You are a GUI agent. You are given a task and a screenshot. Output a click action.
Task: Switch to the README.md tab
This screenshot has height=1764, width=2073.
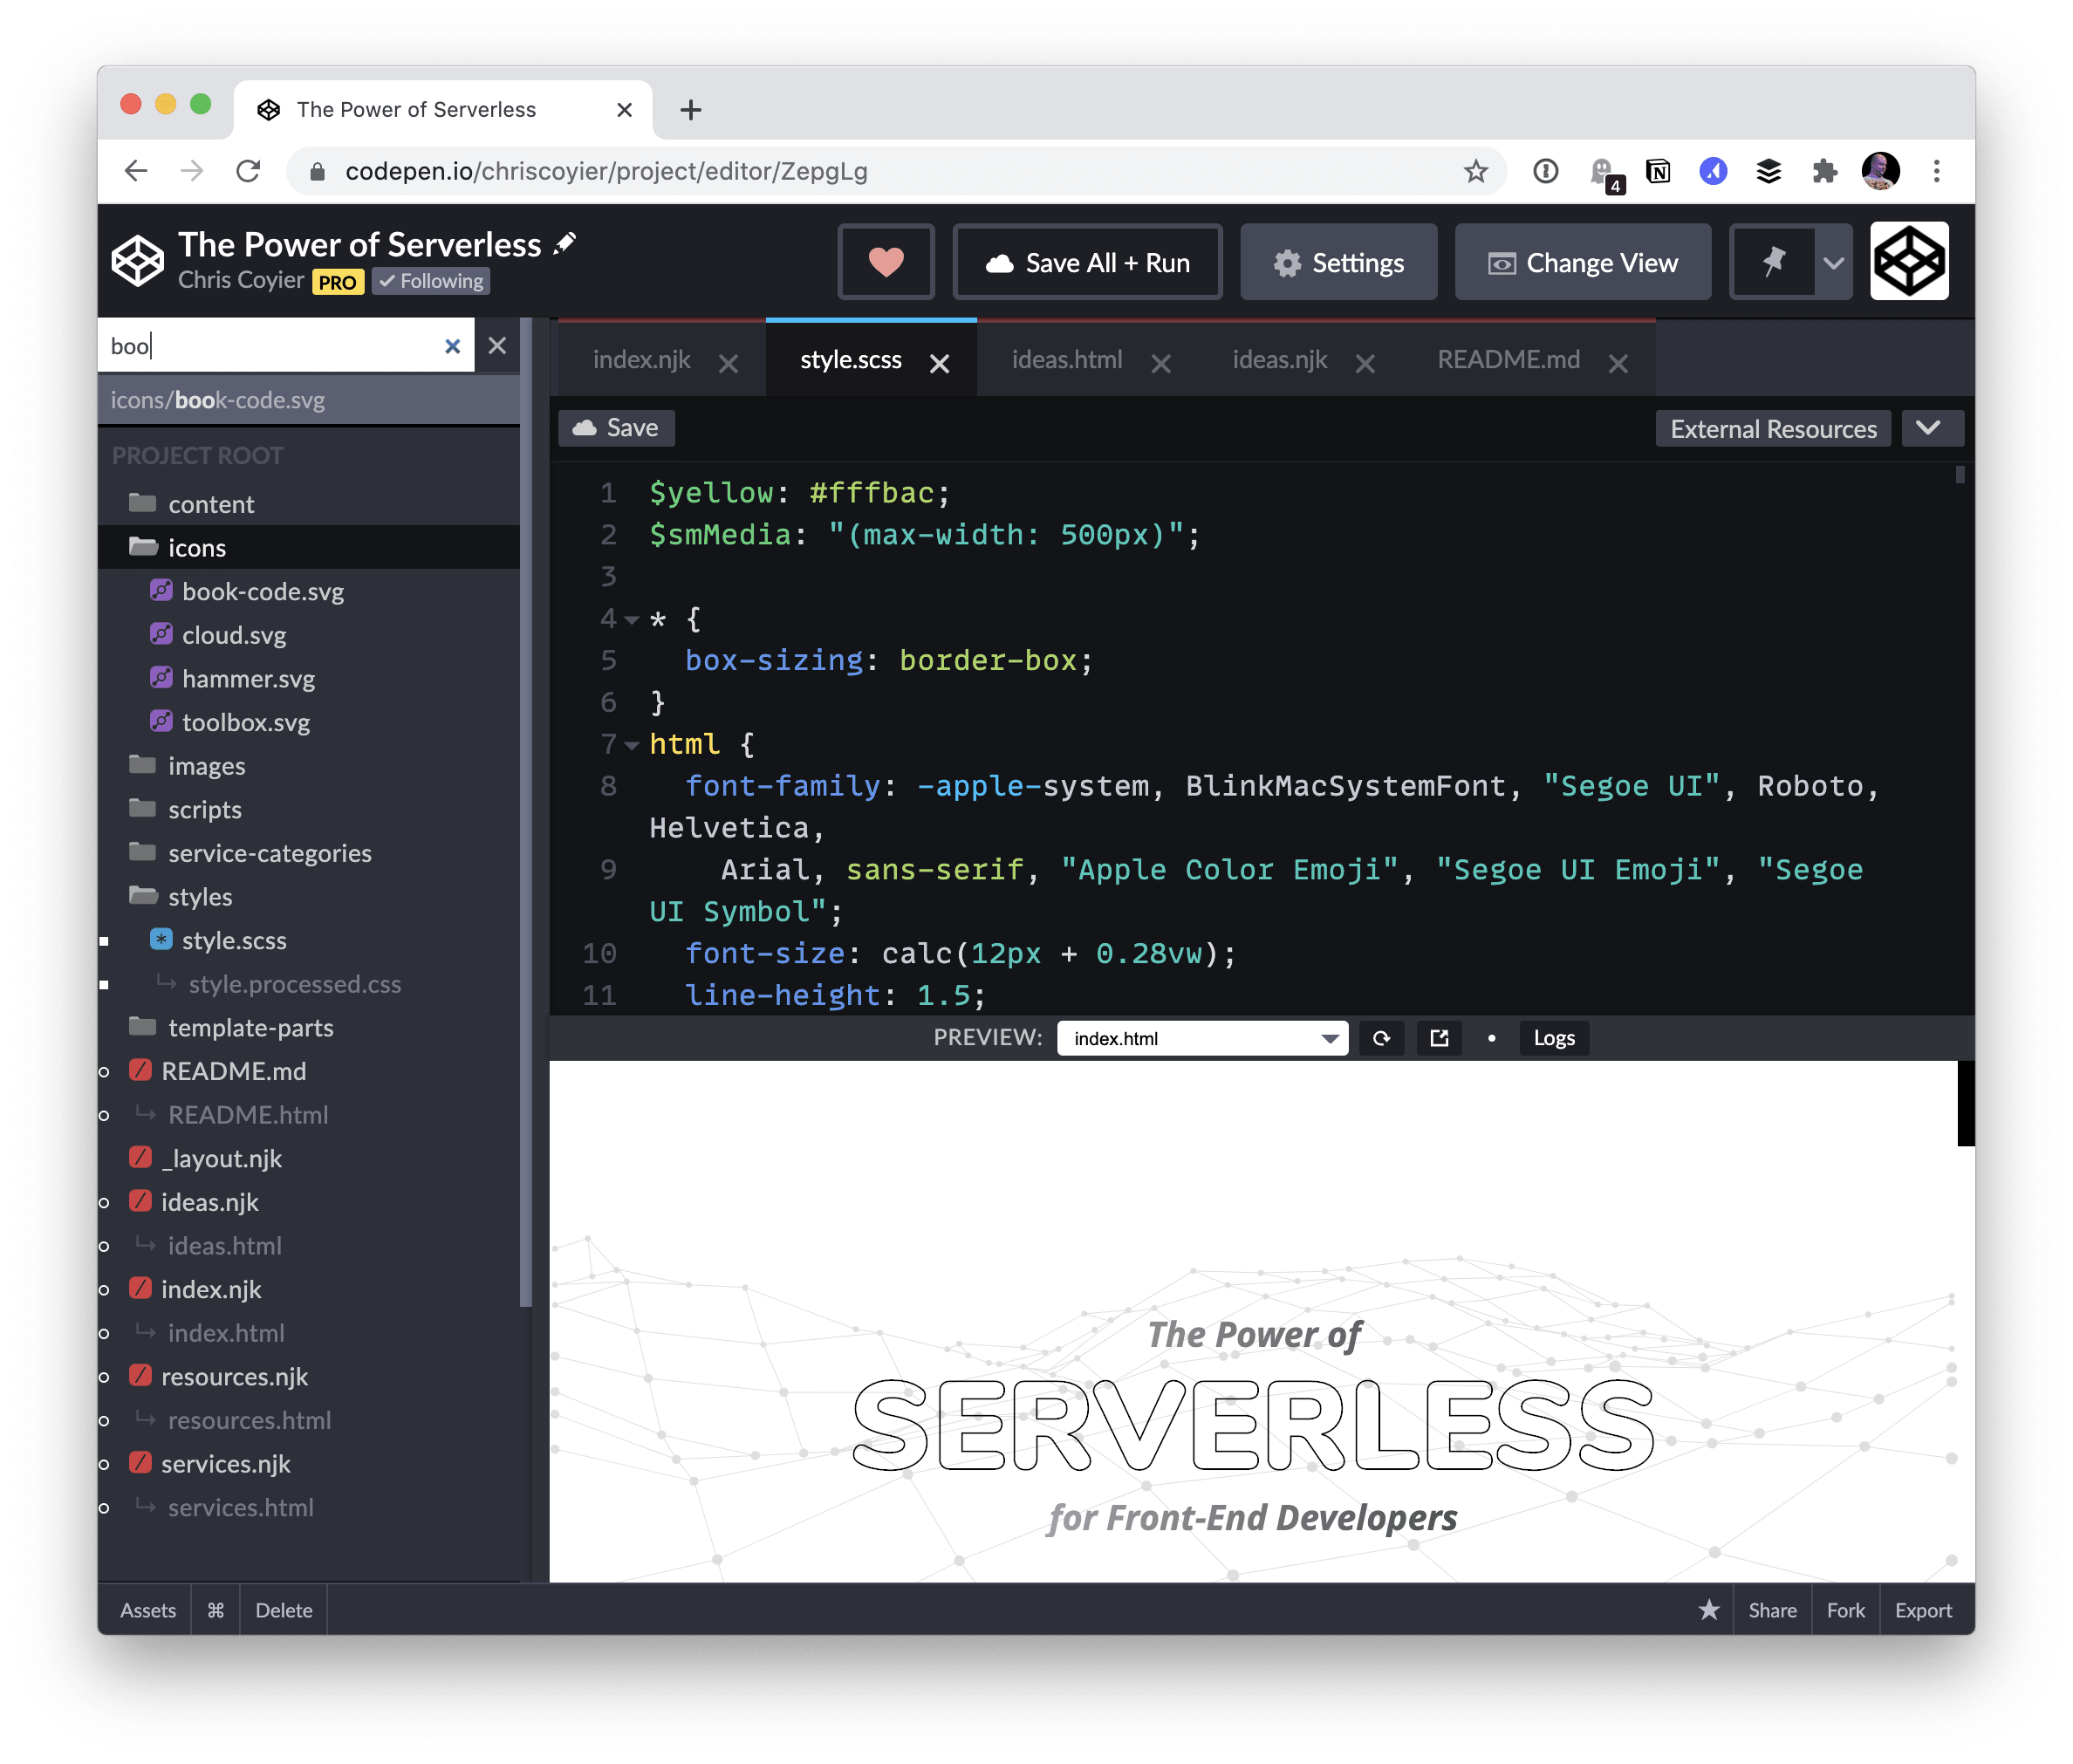[x=1508, y=360]
